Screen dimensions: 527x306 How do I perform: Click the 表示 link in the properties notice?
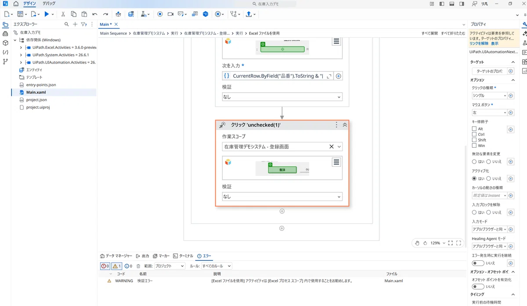tap(495, 44)
